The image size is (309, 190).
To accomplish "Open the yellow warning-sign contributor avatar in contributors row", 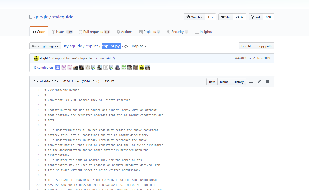I will [142, 67].
